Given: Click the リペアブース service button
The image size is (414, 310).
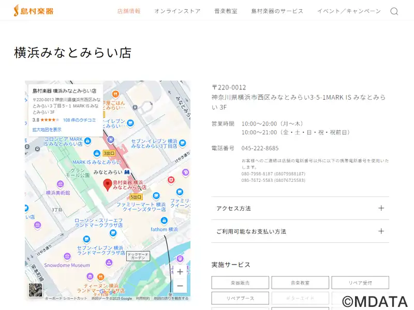Looking at the screenshot, I should pyautogui.click(x=240, y=298).
